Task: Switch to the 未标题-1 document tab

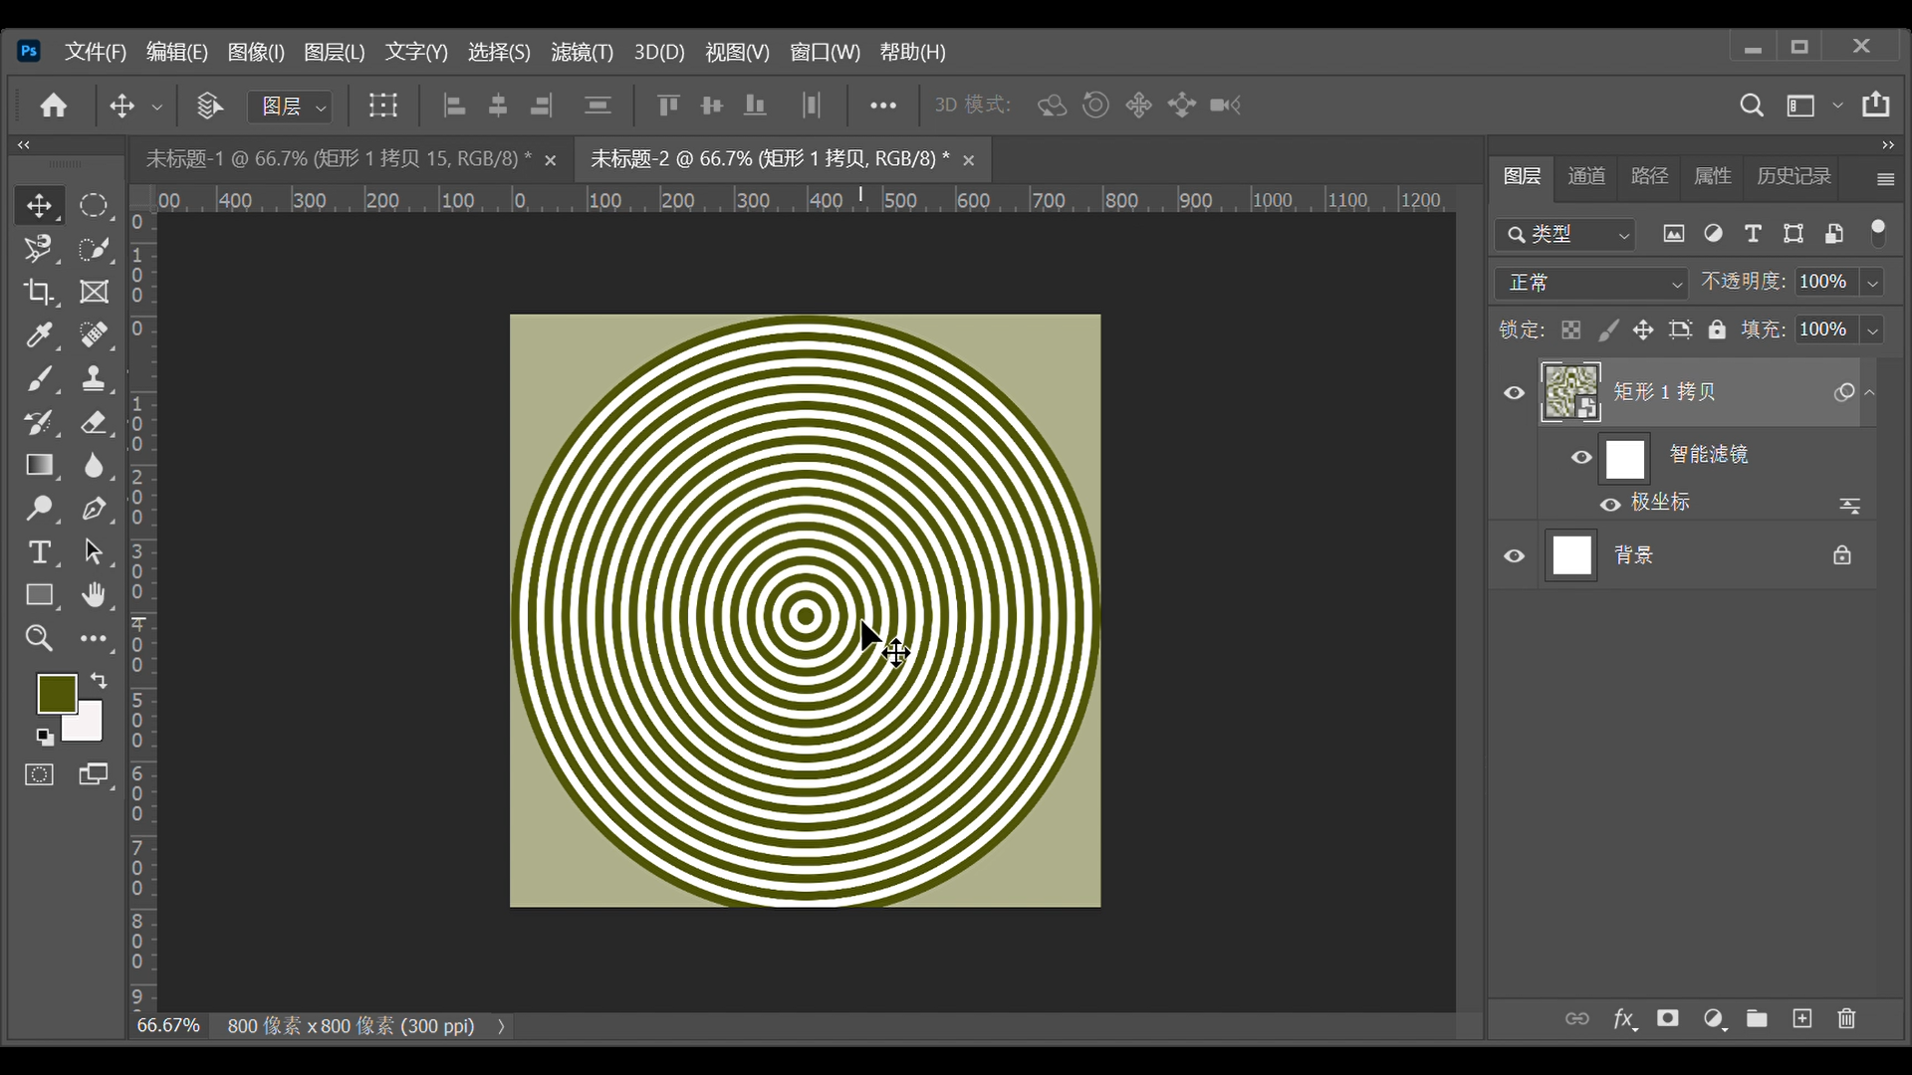Action: 339,159
